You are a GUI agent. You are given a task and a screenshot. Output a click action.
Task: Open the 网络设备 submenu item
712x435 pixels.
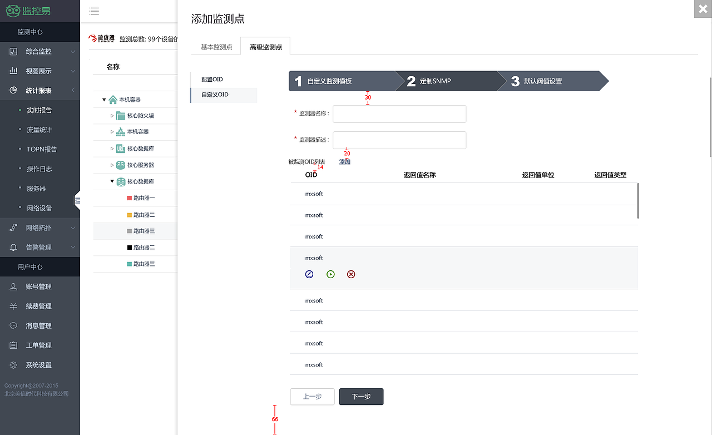[39, 208]
